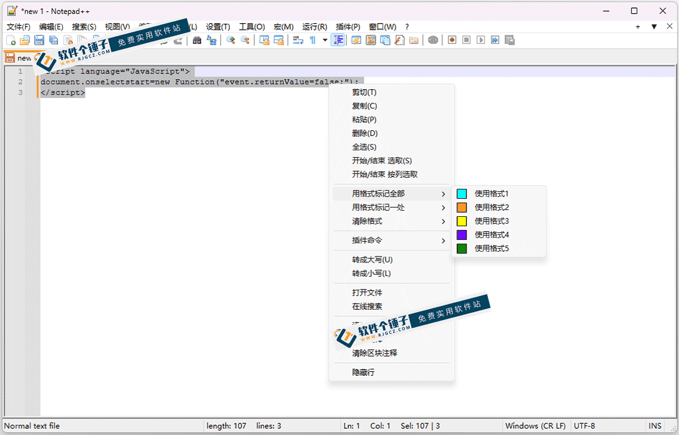Click the Playback macro icon

click(x=481, y=41)
